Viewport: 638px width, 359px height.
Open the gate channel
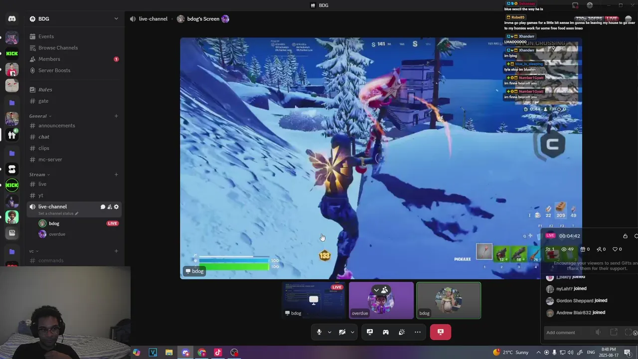[x=75, y=101]
